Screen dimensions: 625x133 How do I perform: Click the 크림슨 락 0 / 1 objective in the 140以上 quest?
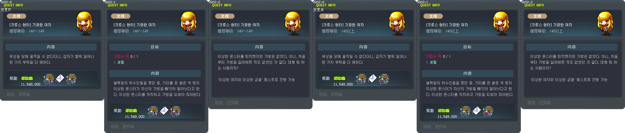(438, 56)
